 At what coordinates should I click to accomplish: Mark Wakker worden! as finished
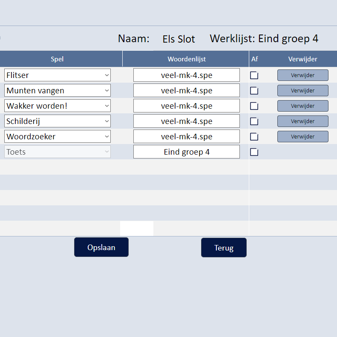[254, 106]
